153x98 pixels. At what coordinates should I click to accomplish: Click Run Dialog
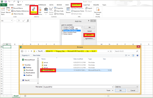click(59, 14)
